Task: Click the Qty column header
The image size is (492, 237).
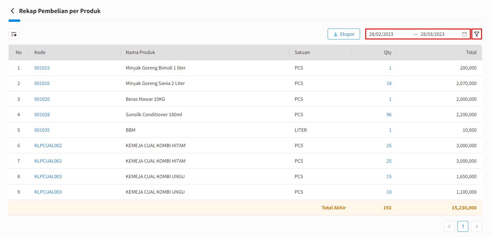Action: (387, 52)
